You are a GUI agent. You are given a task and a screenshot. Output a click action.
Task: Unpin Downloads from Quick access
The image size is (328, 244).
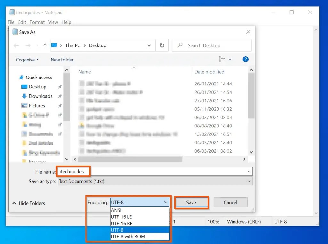(60, 96)
